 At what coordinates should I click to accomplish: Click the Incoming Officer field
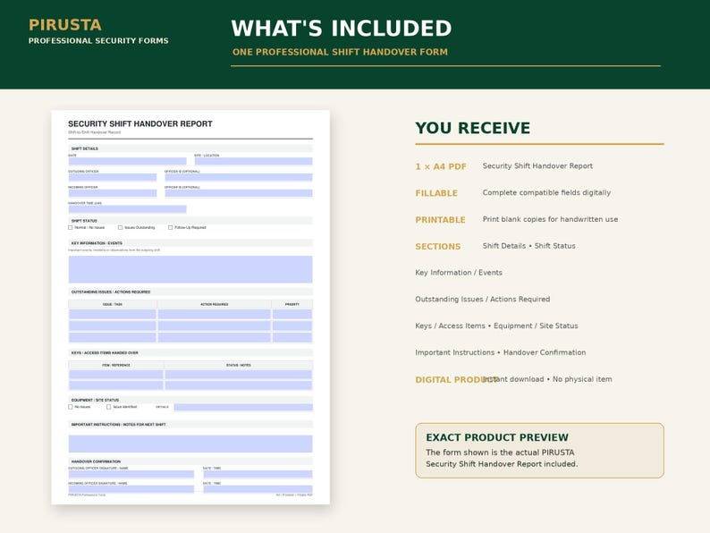(x=113, y=193)
